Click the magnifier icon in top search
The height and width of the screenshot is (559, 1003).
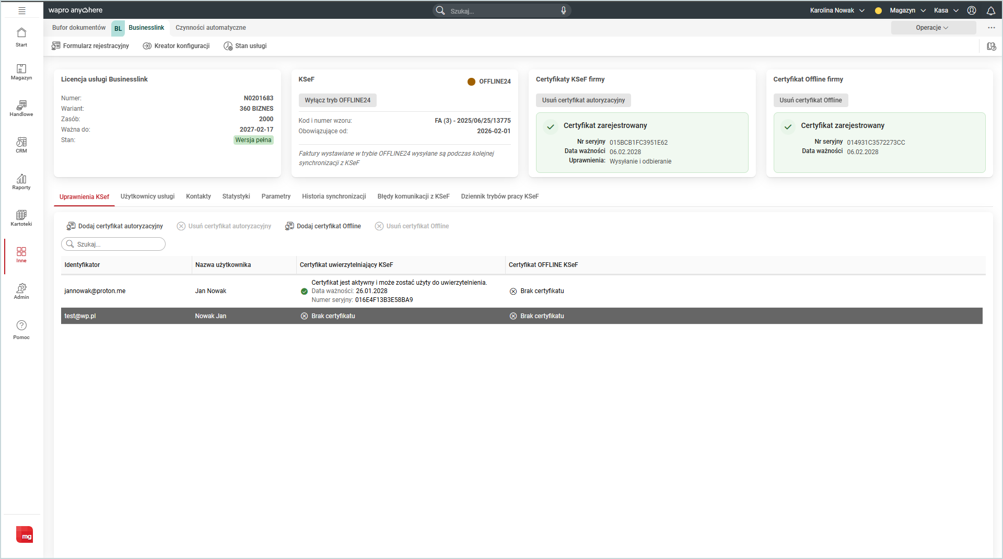440,10
